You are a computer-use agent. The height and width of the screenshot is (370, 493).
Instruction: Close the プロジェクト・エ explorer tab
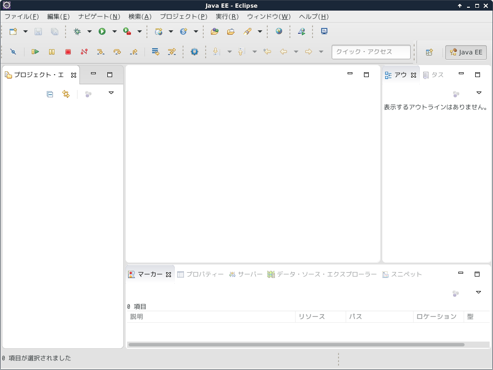tap(74, 75)
